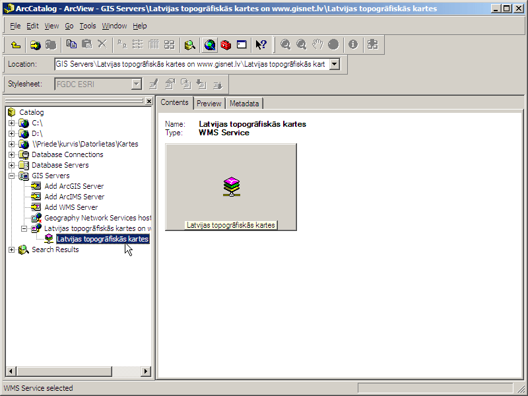
Task: Click the Location path input field
Action: click(x=191, y=64)
